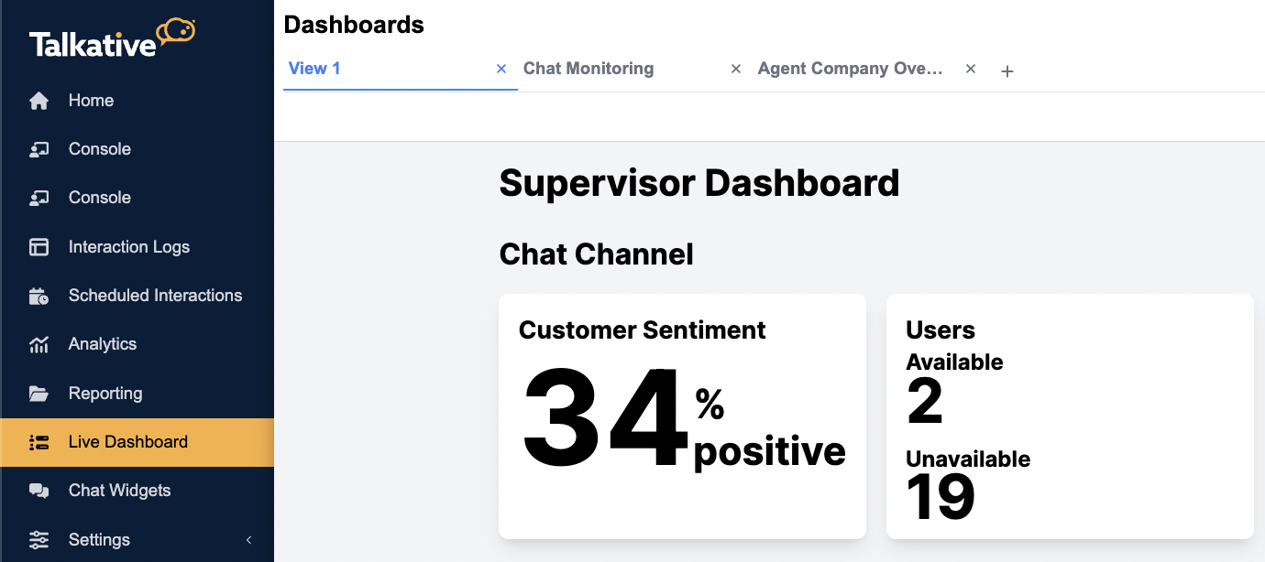Click the Scheduled Interactions calendar icon
The width and height of the screenshot is (1265, 562).
(x=38, y=296)
